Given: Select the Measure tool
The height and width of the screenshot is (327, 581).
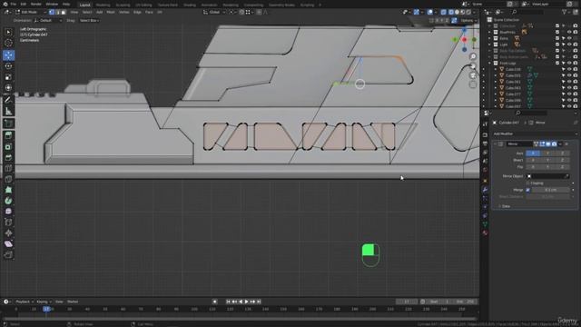Looking at the screenshot, I should click(x=8, y=111).
